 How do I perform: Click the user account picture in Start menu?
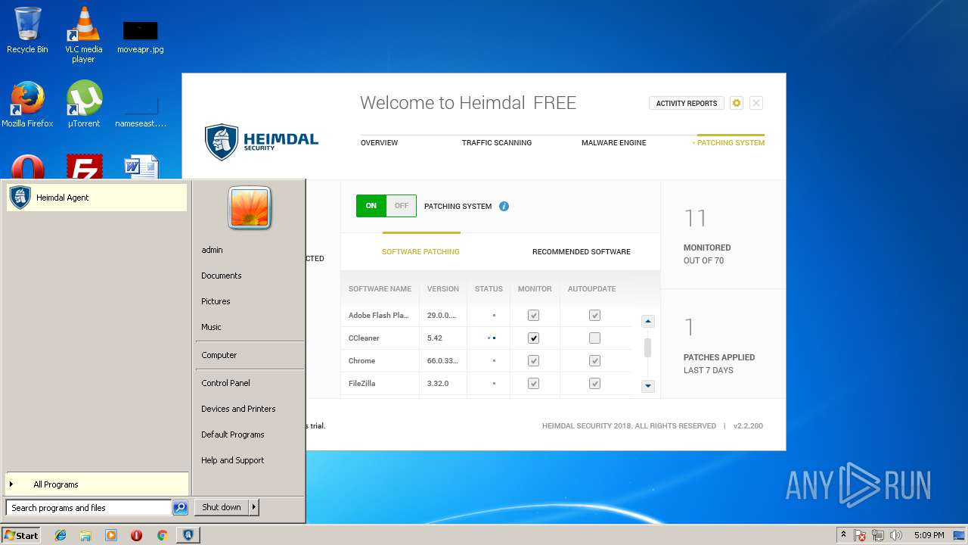250,208
